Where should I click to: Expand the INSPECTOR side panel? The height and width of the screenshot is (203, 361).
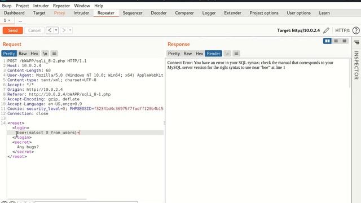356,65
